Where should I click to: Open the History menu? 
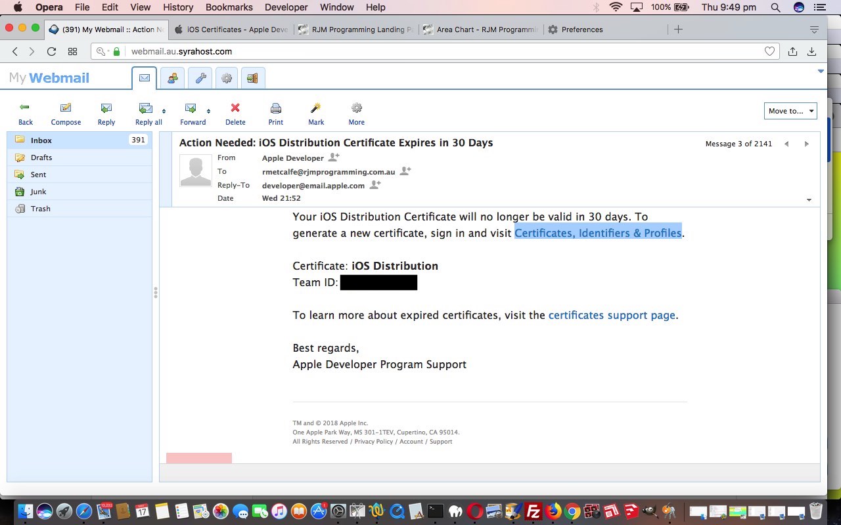pyautogui.click(x=178, y=7)
